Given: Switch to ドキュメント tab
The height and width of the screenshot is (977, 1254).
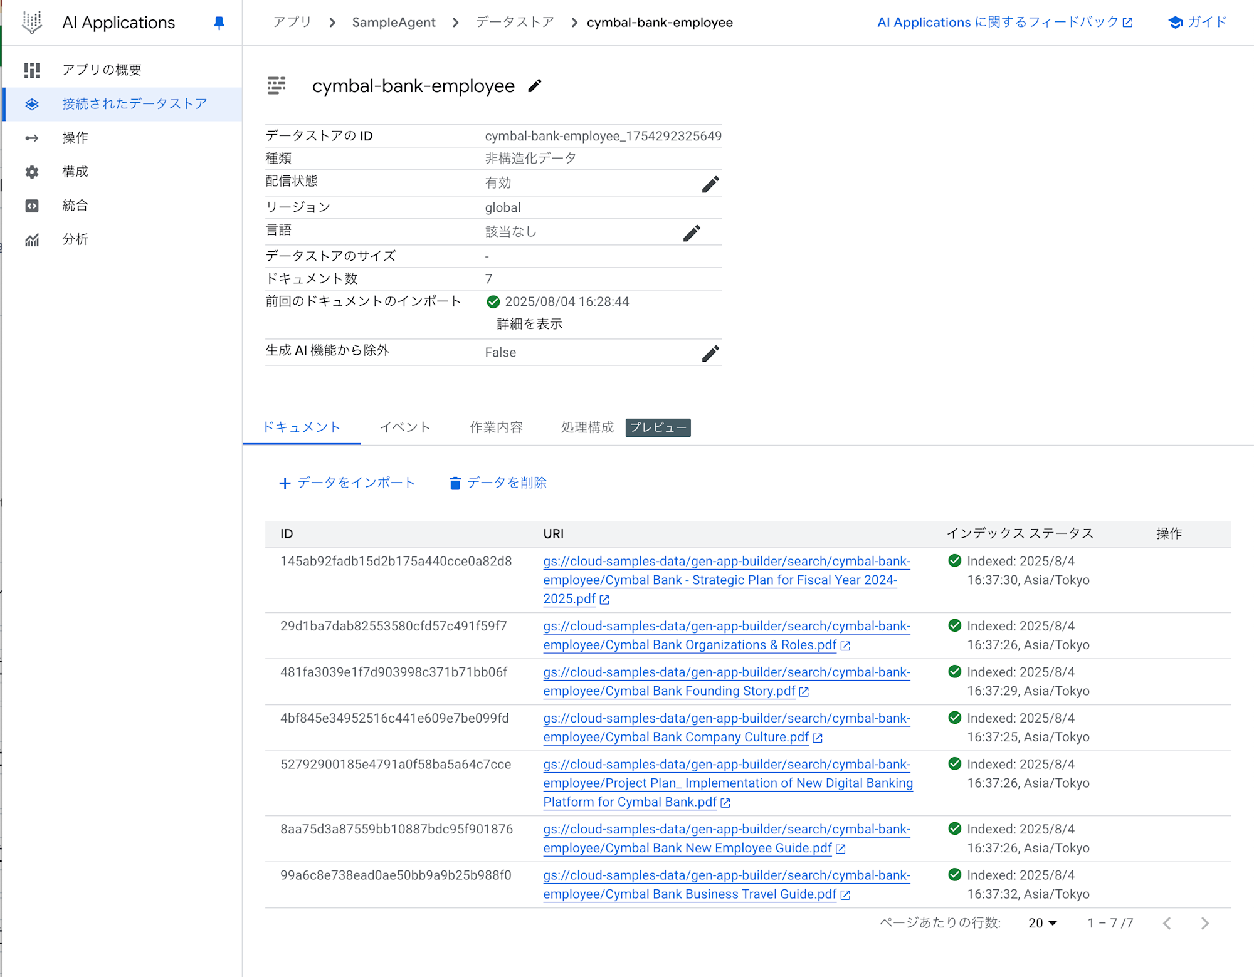Looking at the screenshot, I should pos(301,427).
